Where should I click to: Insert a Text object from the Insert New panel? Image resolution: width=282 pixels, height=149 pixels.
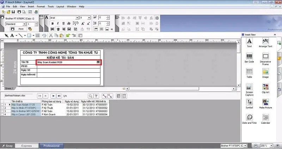[x=249, y=43]
